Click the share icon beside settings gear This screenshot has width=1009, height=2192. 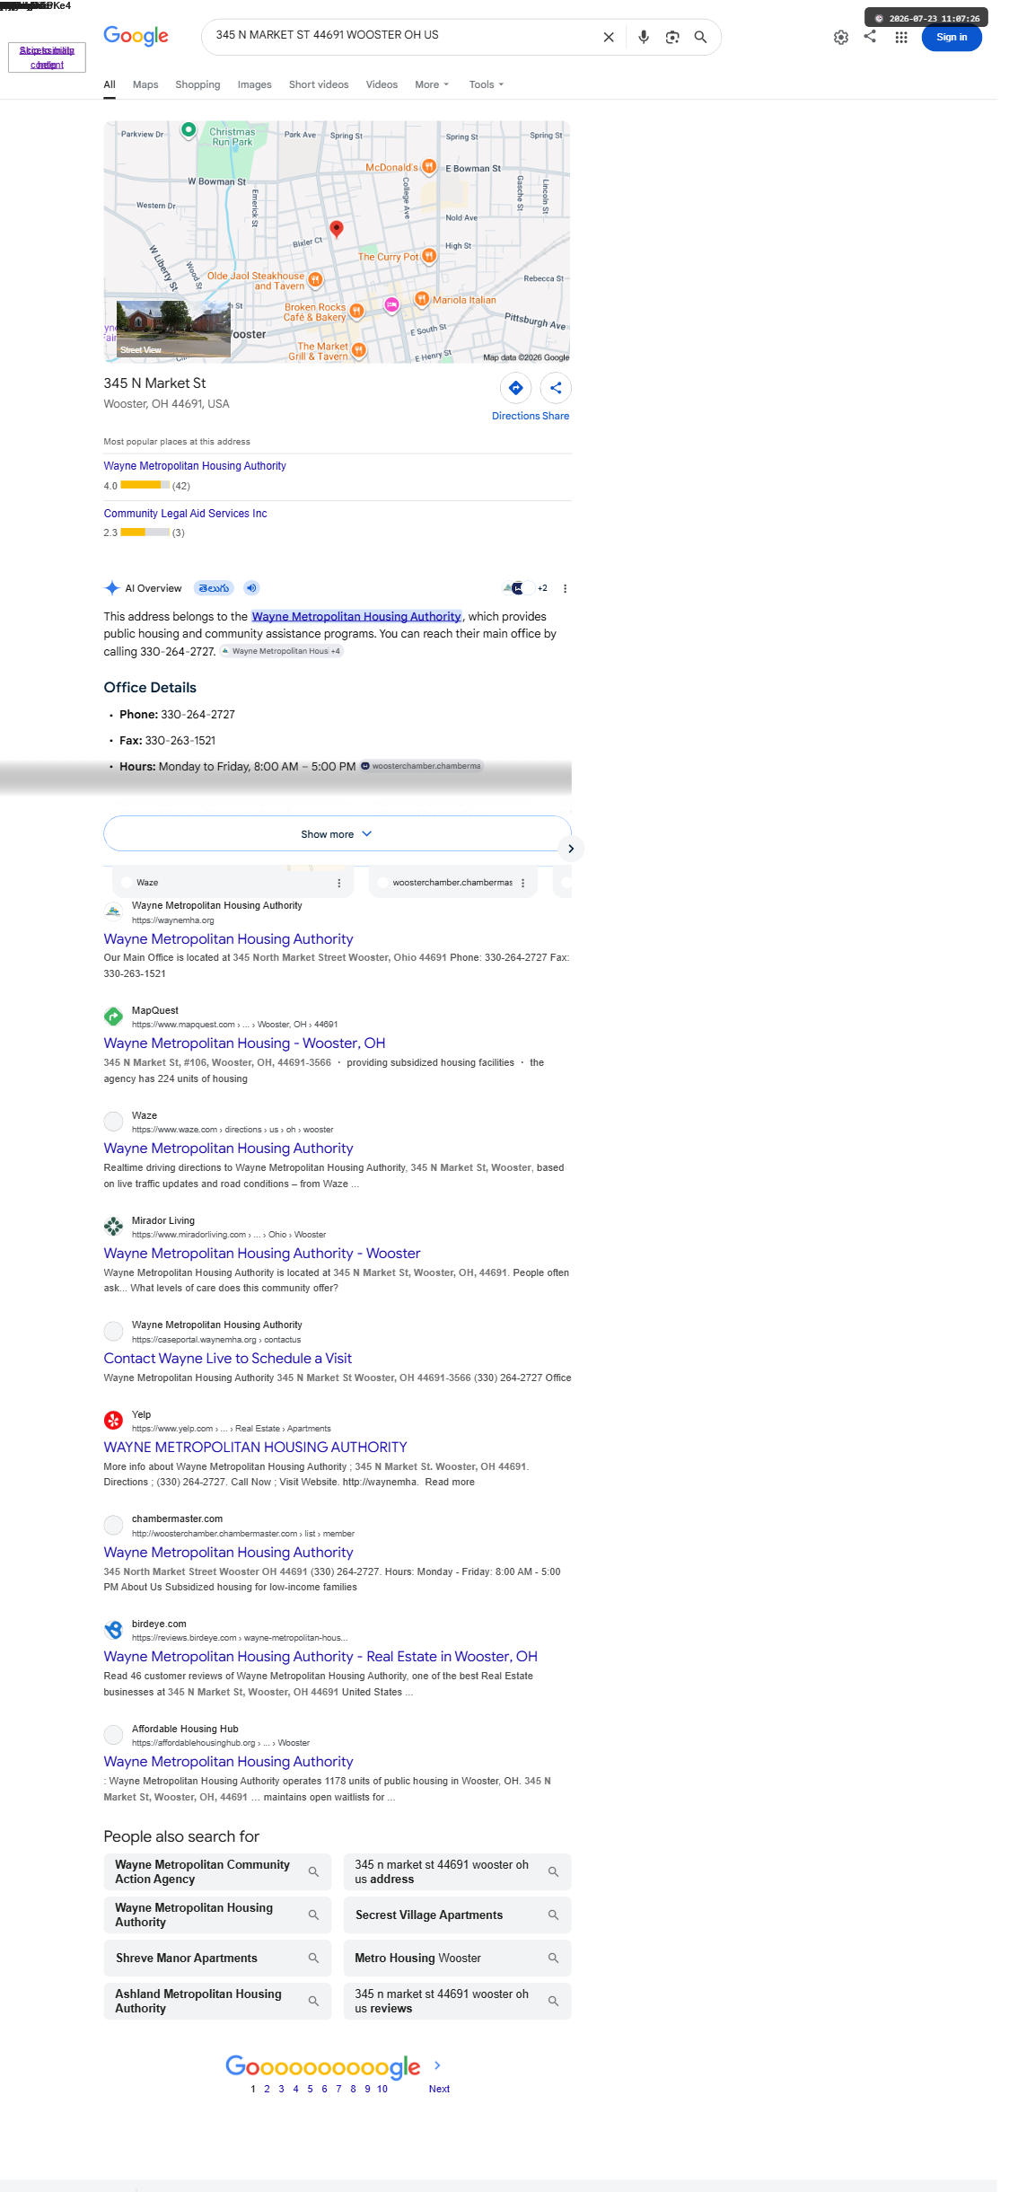[x=870, y=36]
